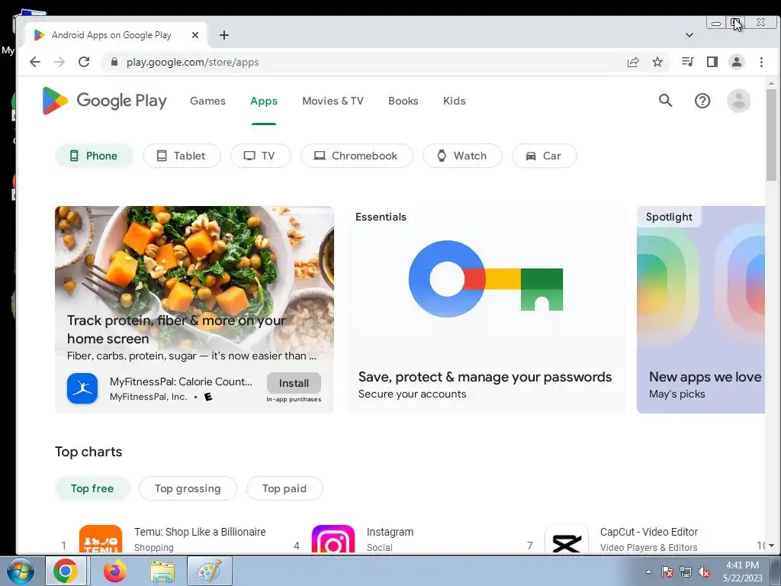Open the Help center question mark icon
The image size is (781, 586).
(x=702, y=101)
